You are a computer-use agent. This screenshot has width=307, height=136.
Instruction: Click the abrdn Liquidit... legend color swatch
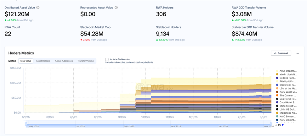277,74
